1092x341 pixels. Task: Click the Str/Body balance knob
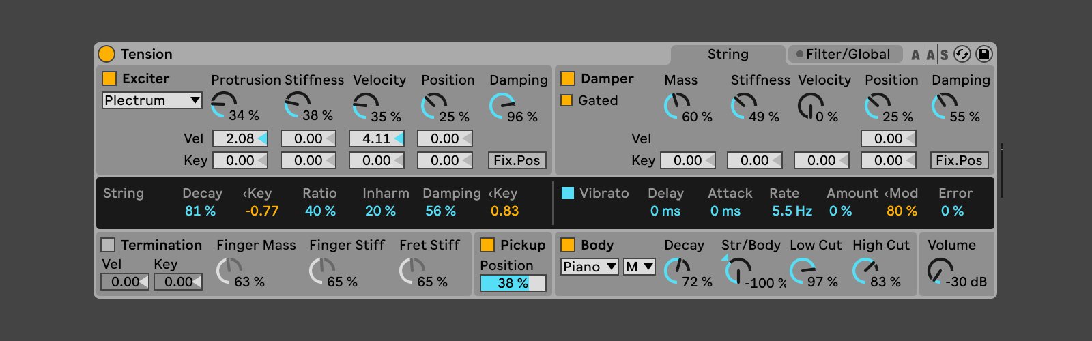(x=738, y=271)
